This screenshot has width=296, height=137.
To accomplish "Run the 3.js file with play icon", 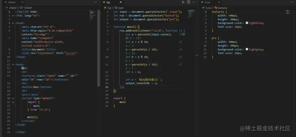I will (x=183, y=2).
